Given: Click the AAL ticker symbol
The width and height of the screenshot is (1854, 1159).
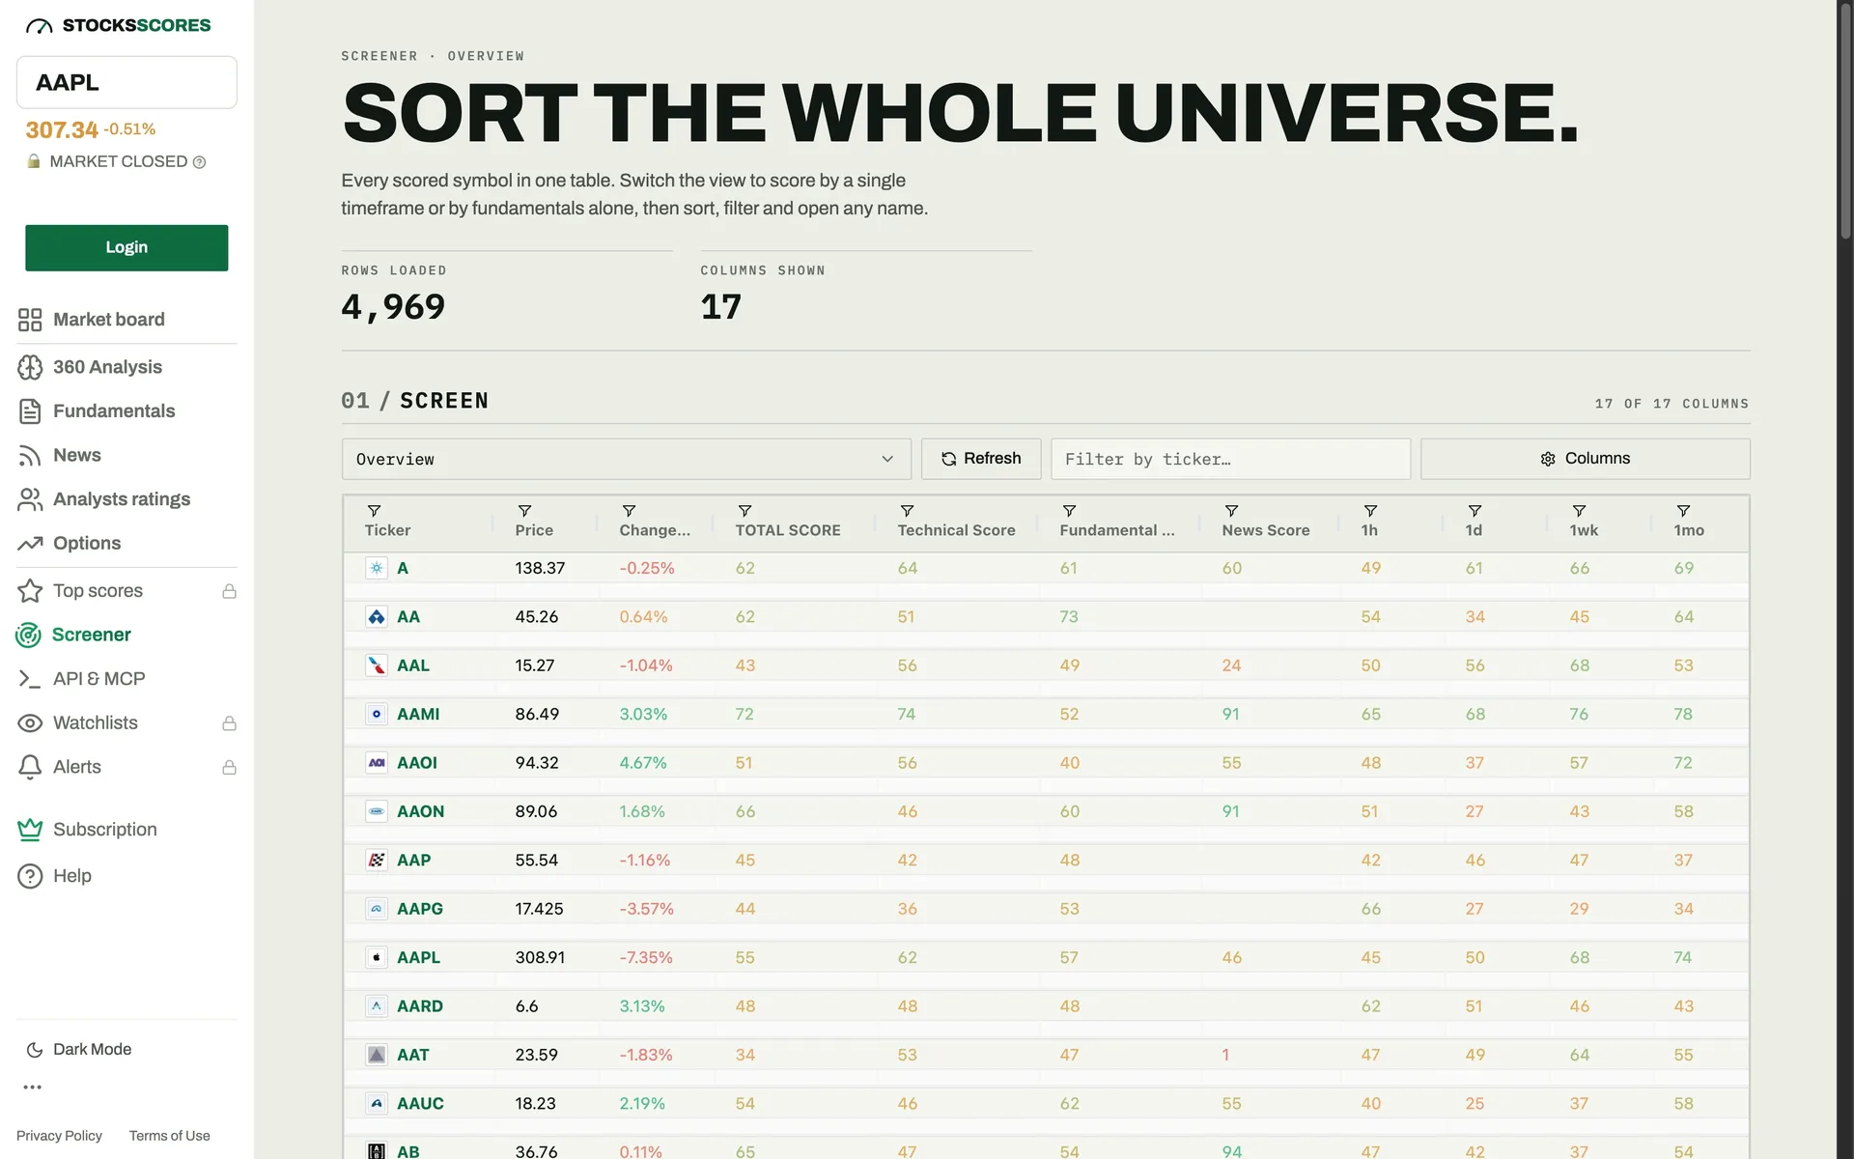Looking at the screenshot, I should click(x=413, y=666).
